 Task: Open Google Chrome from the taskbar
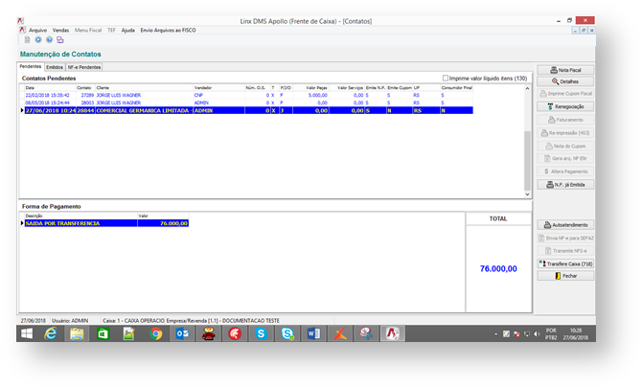click(x=155, y=334)
